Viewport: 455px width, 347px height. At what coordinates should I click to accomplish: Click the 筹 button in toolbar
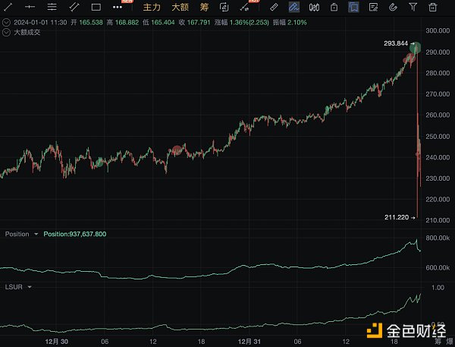(x=204, y=7)
